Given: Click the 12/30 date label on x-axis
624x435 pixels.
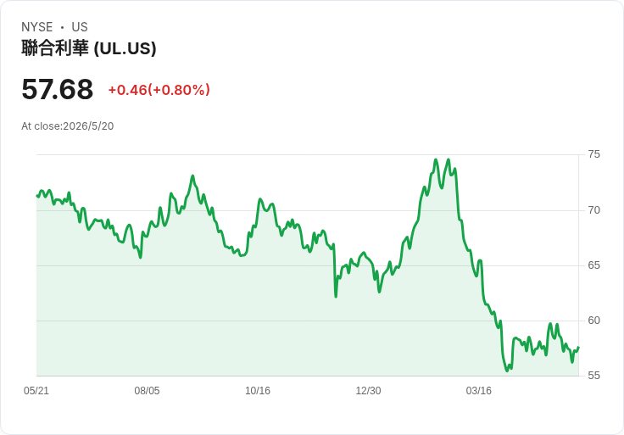Looking at the screenshot, I should point(368,391).
